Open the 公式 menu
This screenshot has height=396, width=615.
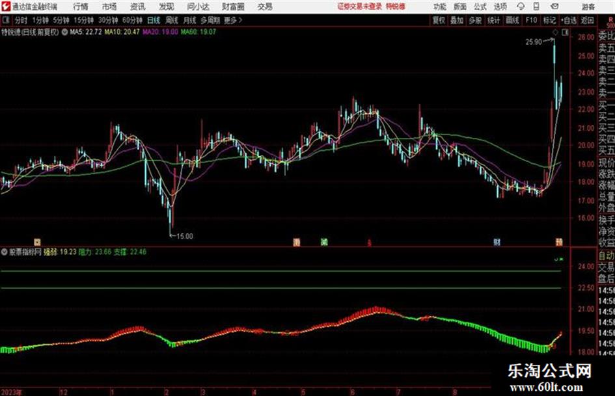pyautogui.click(x=480, y=7)
